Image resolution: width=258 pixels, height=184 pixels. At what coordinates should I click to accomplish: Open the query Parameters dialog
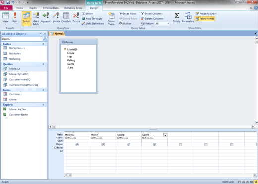coord(188,17)
